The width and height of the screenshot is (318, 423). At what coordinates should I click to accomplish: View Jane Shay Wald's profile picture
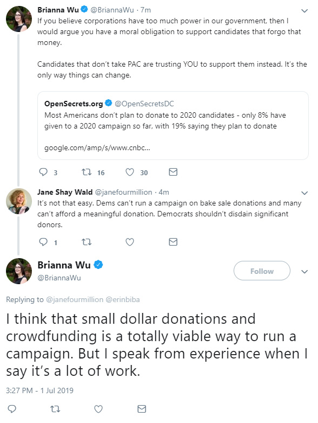point(19,201)
